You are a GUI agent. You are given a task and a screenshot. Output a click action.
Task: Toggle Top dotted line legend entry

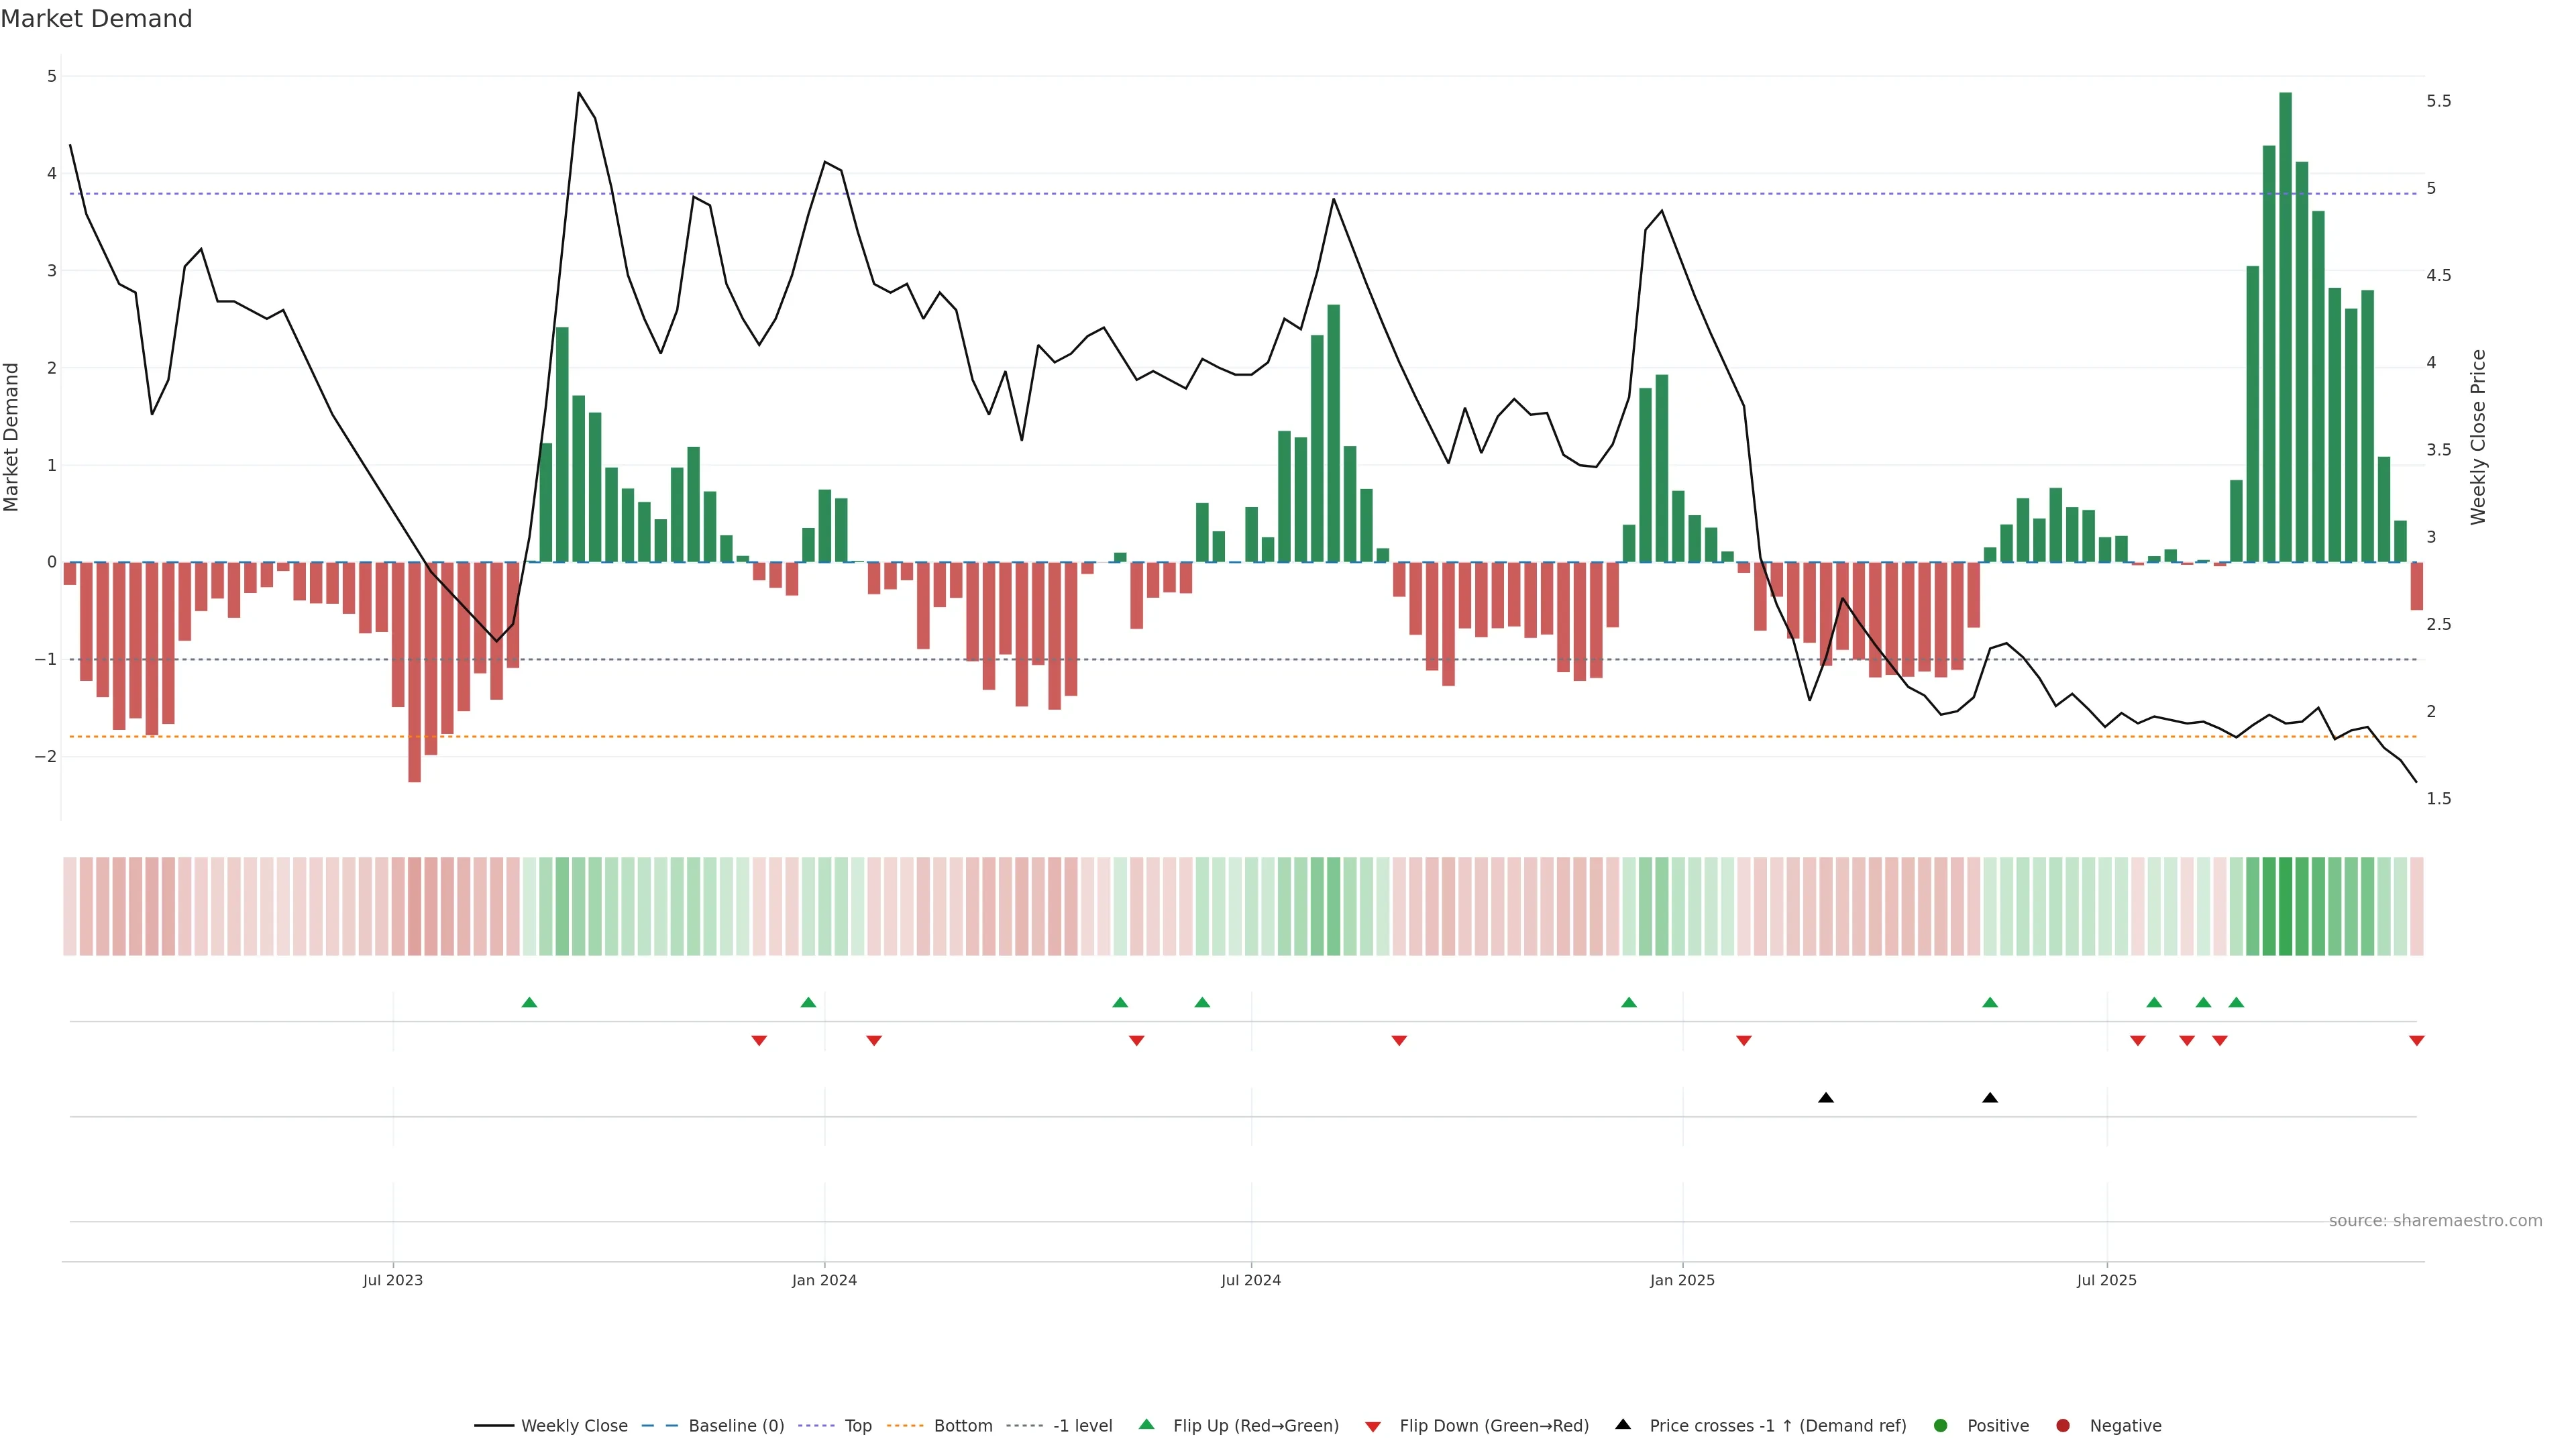point(857,1426)
